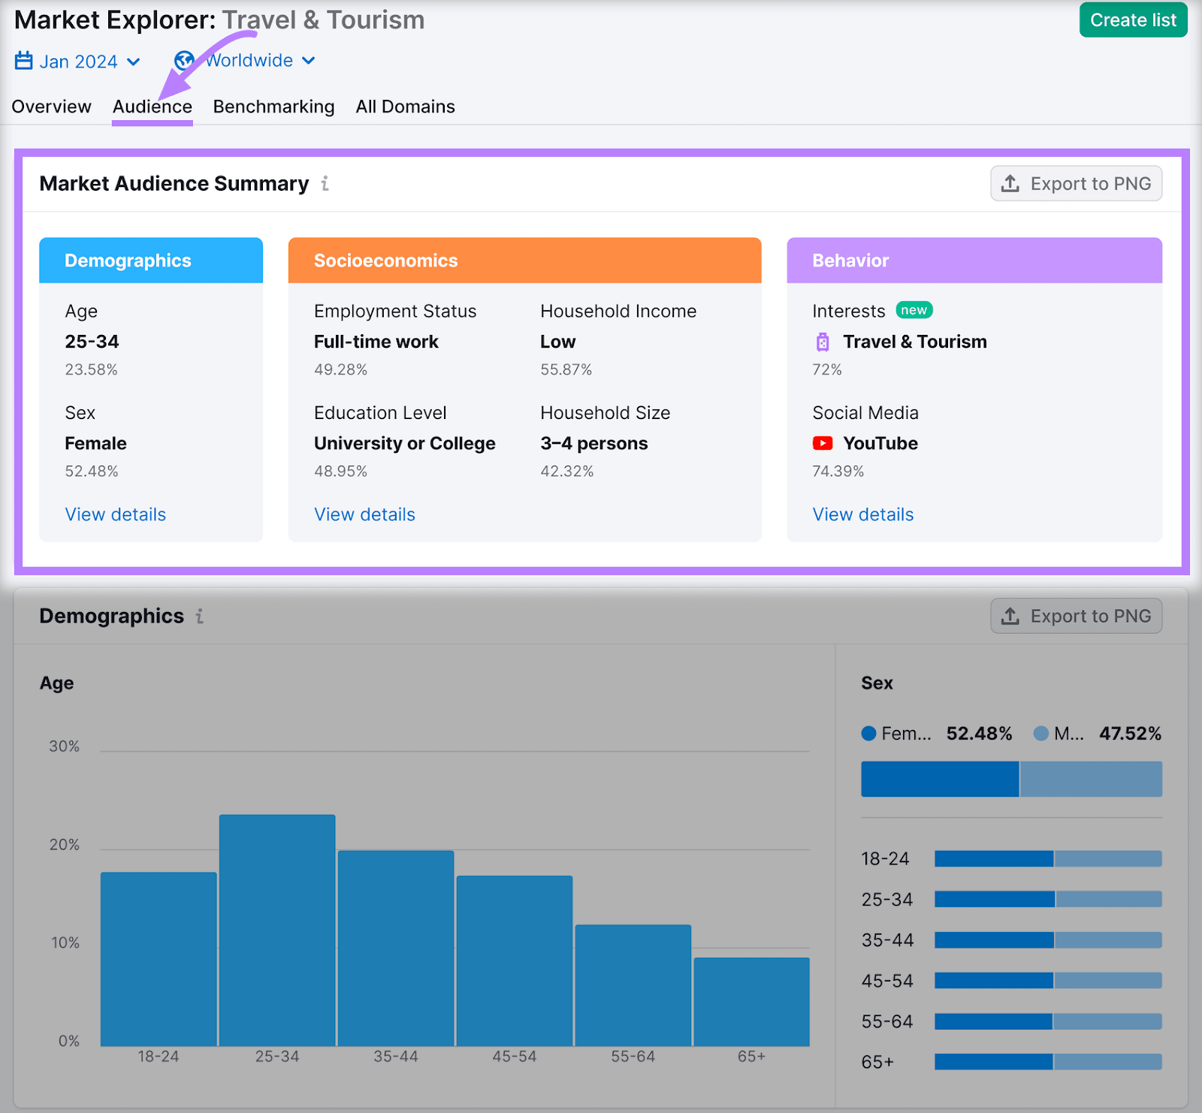The image size is (1202, 1113).
Task: Click the Create list button
Action: click(x=1133, y=20)
